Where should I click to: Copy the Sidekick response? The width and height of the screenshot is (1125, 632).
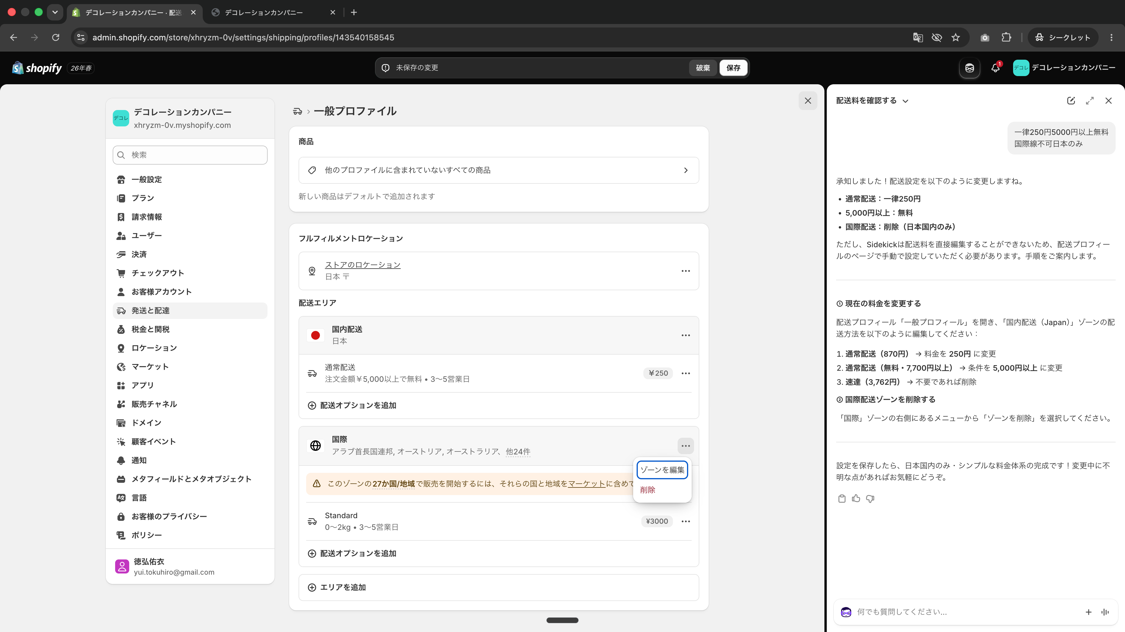click(842, 499)
